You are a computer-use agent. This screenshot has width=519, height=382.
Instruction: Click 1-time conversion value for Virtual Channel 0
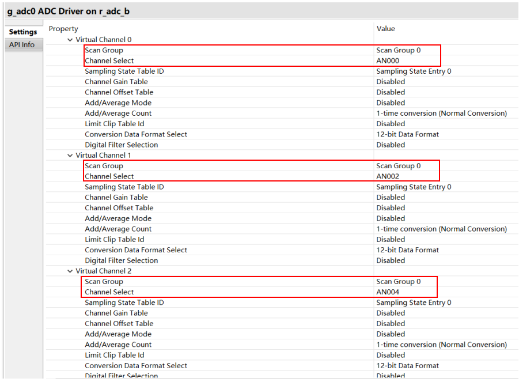pos(442,113)
